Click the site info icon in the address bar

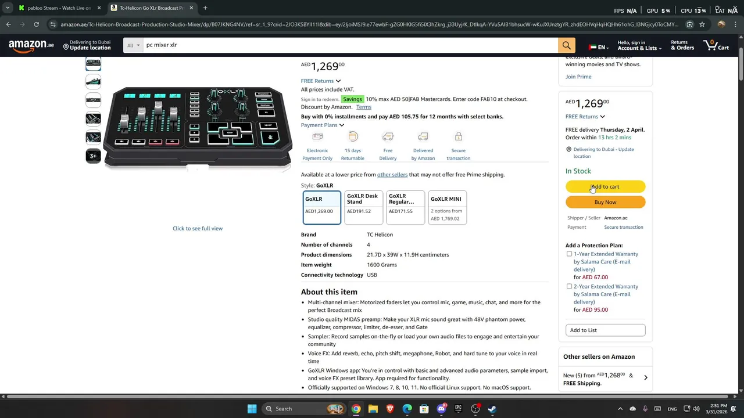click(x=53, y=24)
